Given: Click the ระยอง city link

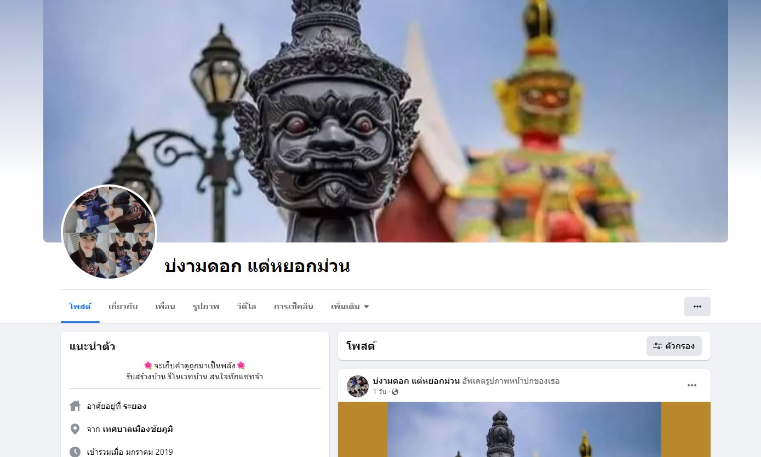Looking at the screenshot, I should click(x=135, y=406).
